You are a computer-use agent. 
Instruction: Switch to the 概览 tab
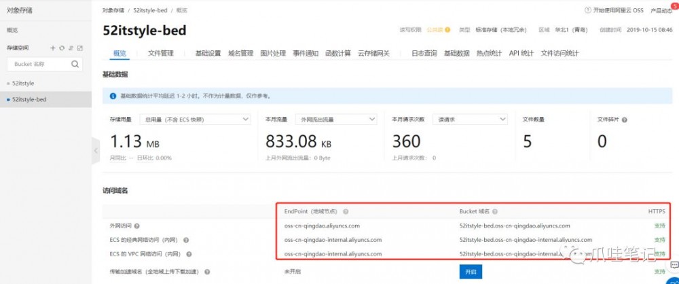[120, 53]
